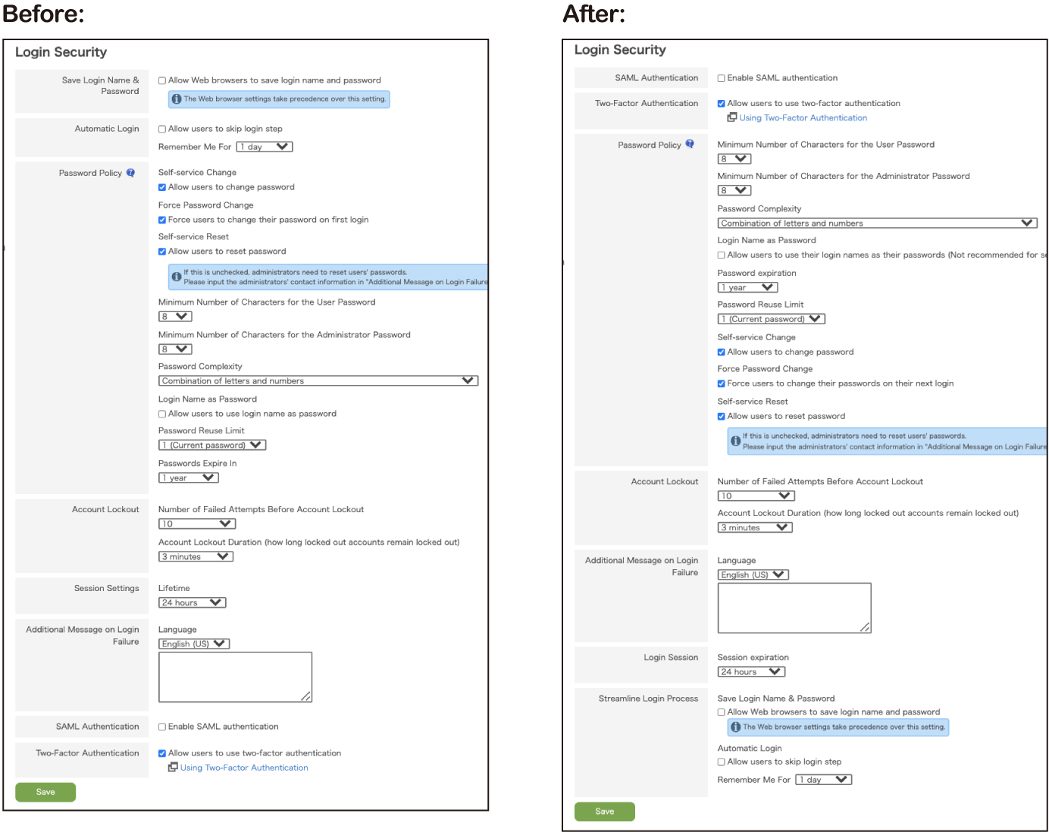Screen dimensions: 1049x832
Task: Click textarea resize handle in Before panel
Action: [x=306, y=696]
